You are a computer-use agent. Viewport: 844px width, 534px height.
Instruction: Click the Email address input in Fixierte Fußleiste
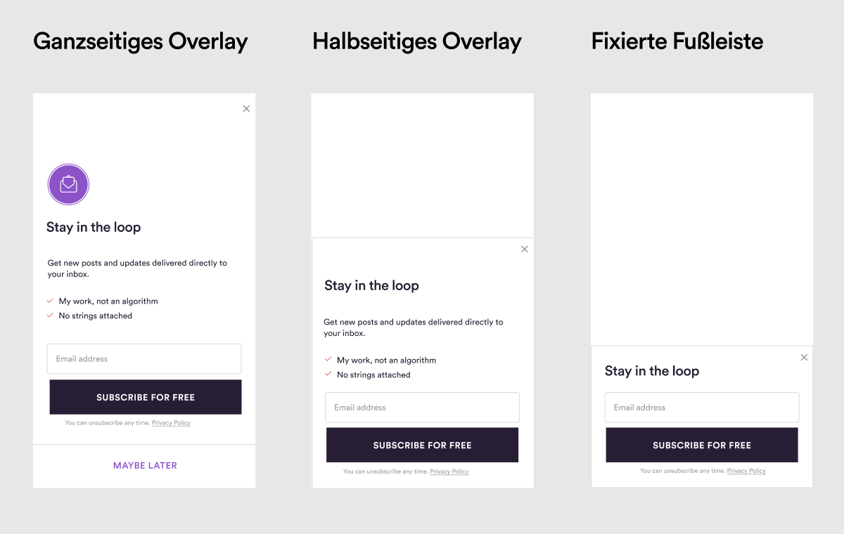click(702, 408)
